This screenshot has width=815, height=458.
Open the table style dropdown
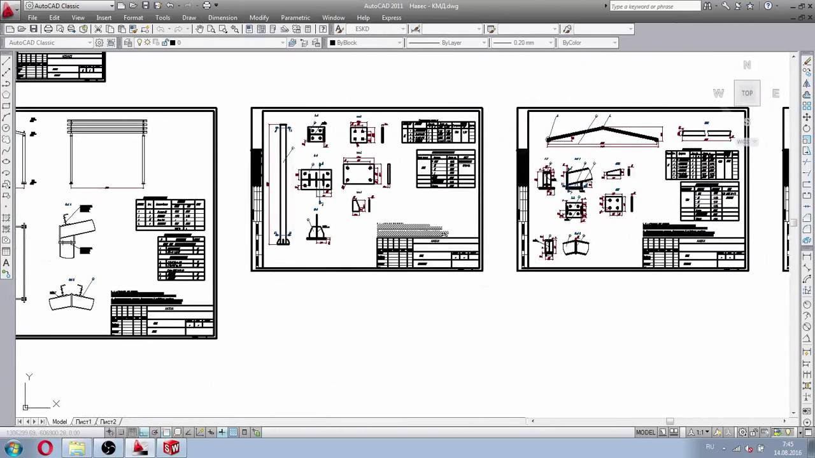[x=528, y=29]
